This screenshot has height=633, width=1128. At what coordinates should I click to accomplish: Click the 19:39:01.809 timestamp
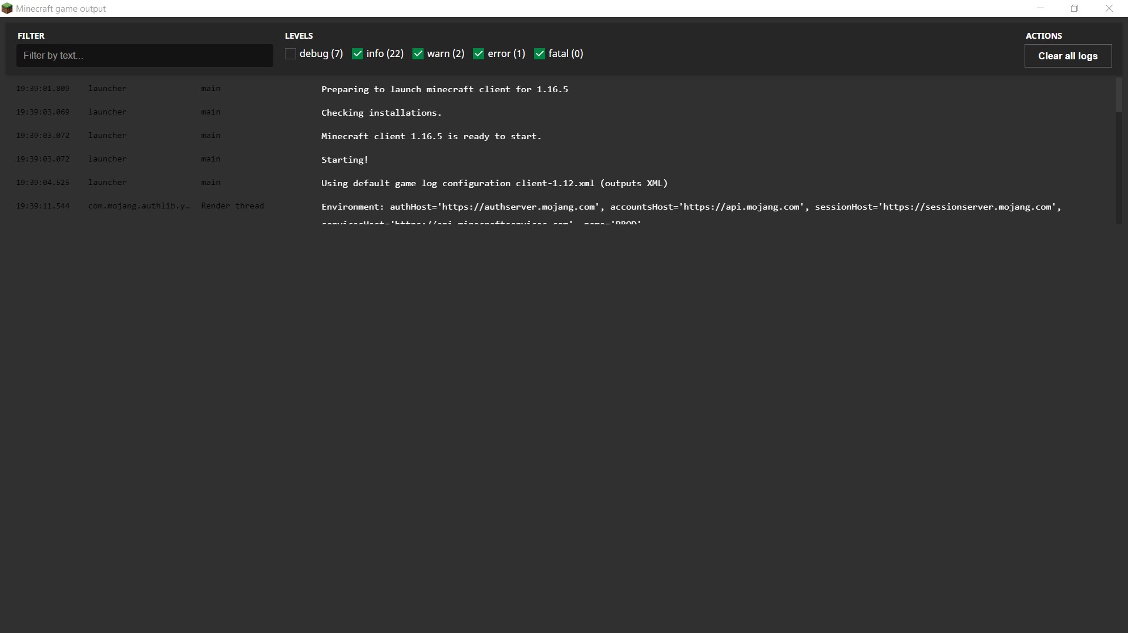(43, 89)
